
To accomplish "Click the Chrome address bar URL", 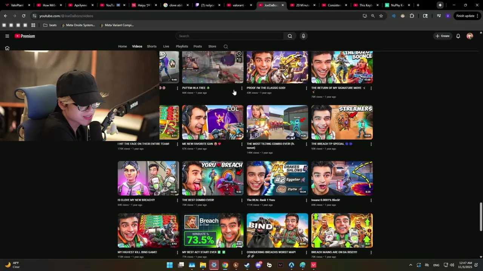I will (x=66, y=16).
